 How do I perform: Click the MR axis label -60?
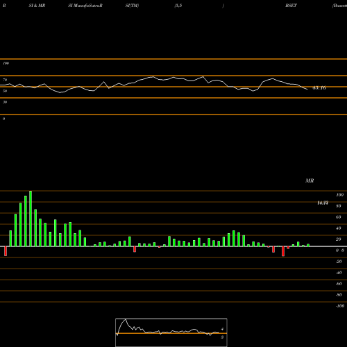pos(339,284)
